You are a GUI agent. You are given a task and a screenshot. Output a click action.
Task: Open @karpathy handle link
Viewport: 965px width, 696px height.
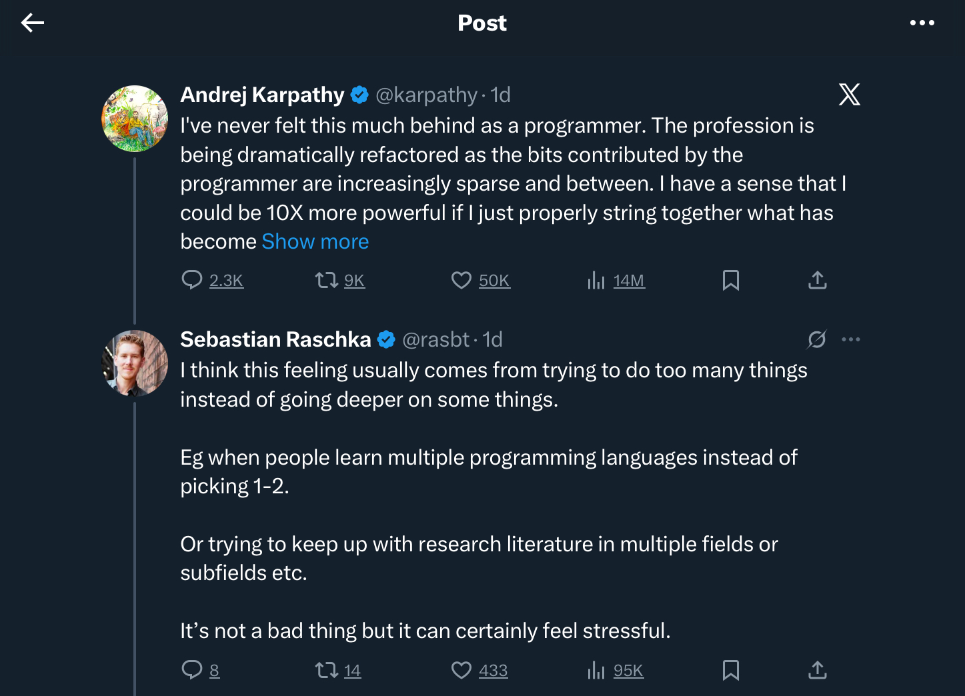pyautogui.click(x=426, y=95)
